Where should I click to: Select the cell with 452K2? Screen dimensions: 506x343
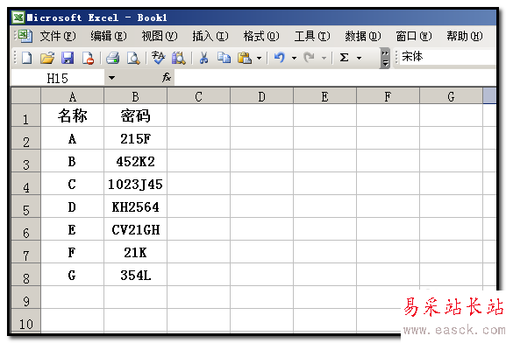[136, 161]
